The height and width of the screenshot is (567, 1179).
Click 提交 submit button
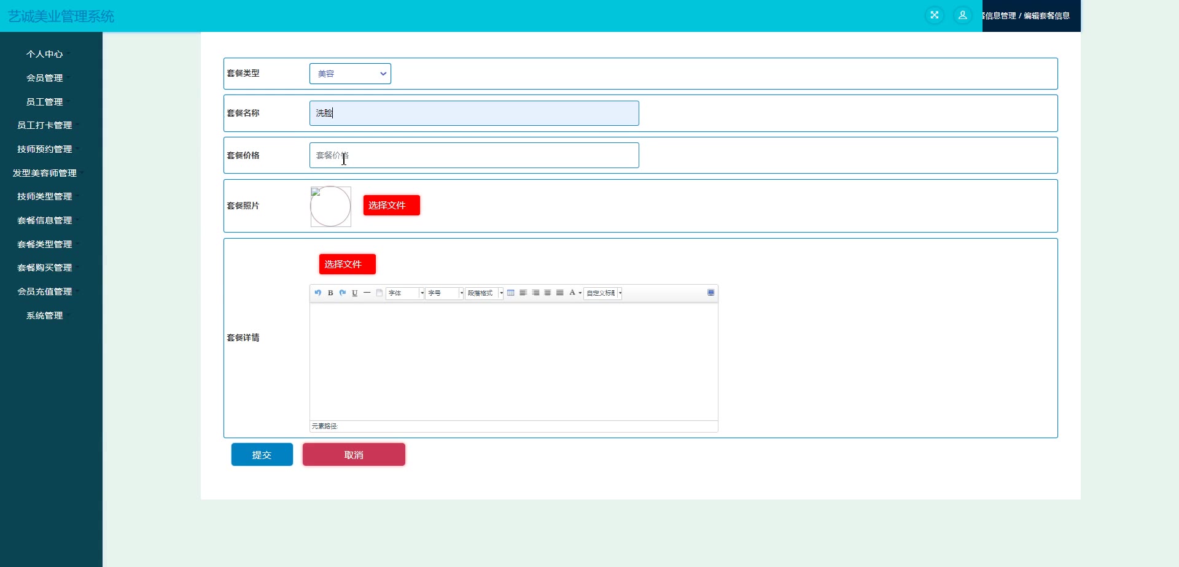point(262,455)
